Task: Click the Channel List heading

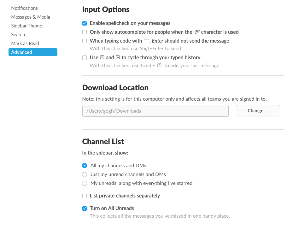Action: click(103, 142)
